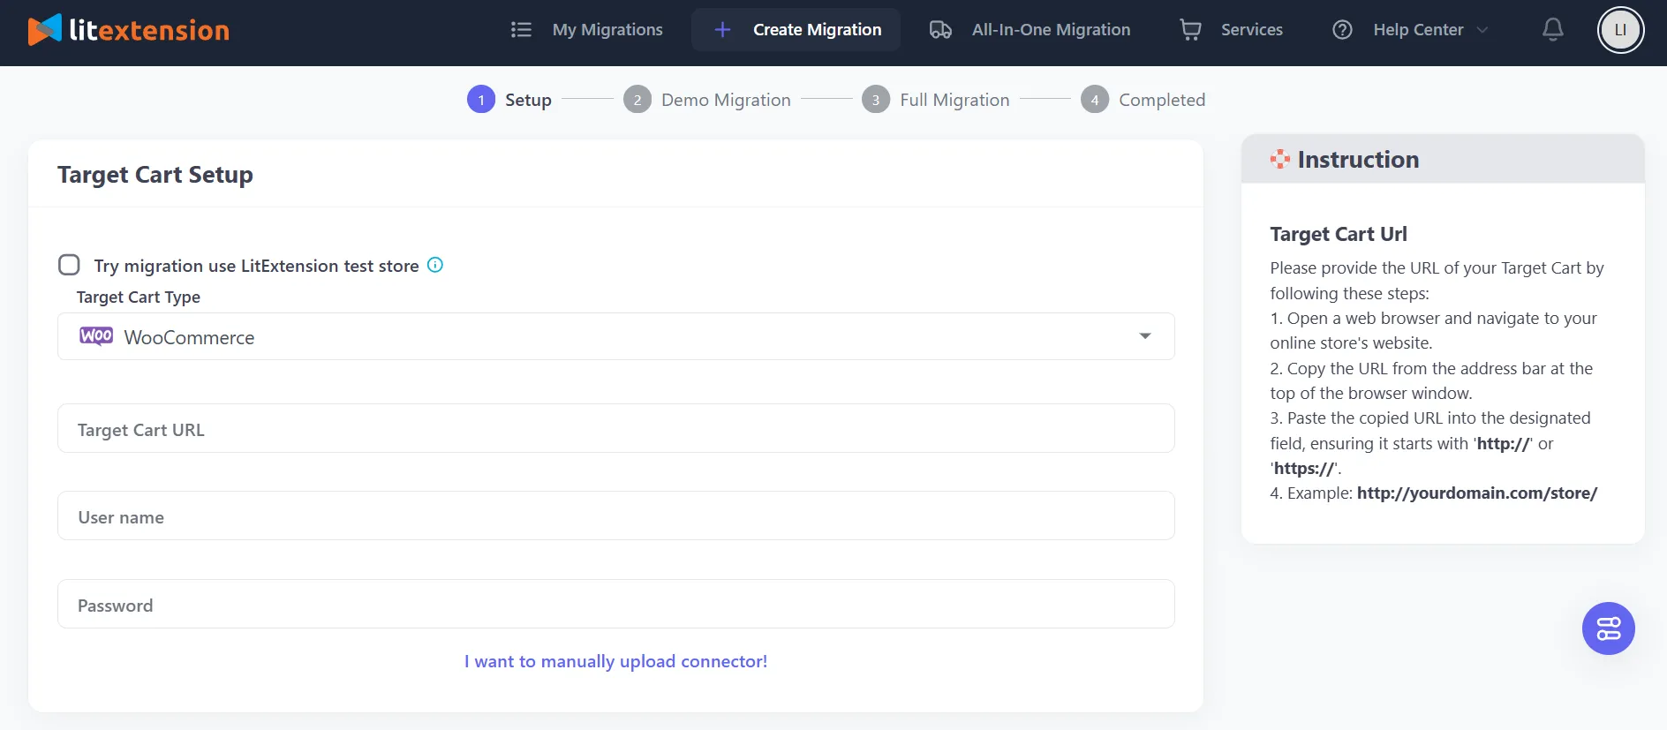Click the Services shopping cart icon
The width and height of the screenshot is (1667, 730).
tap(1190, 30)
